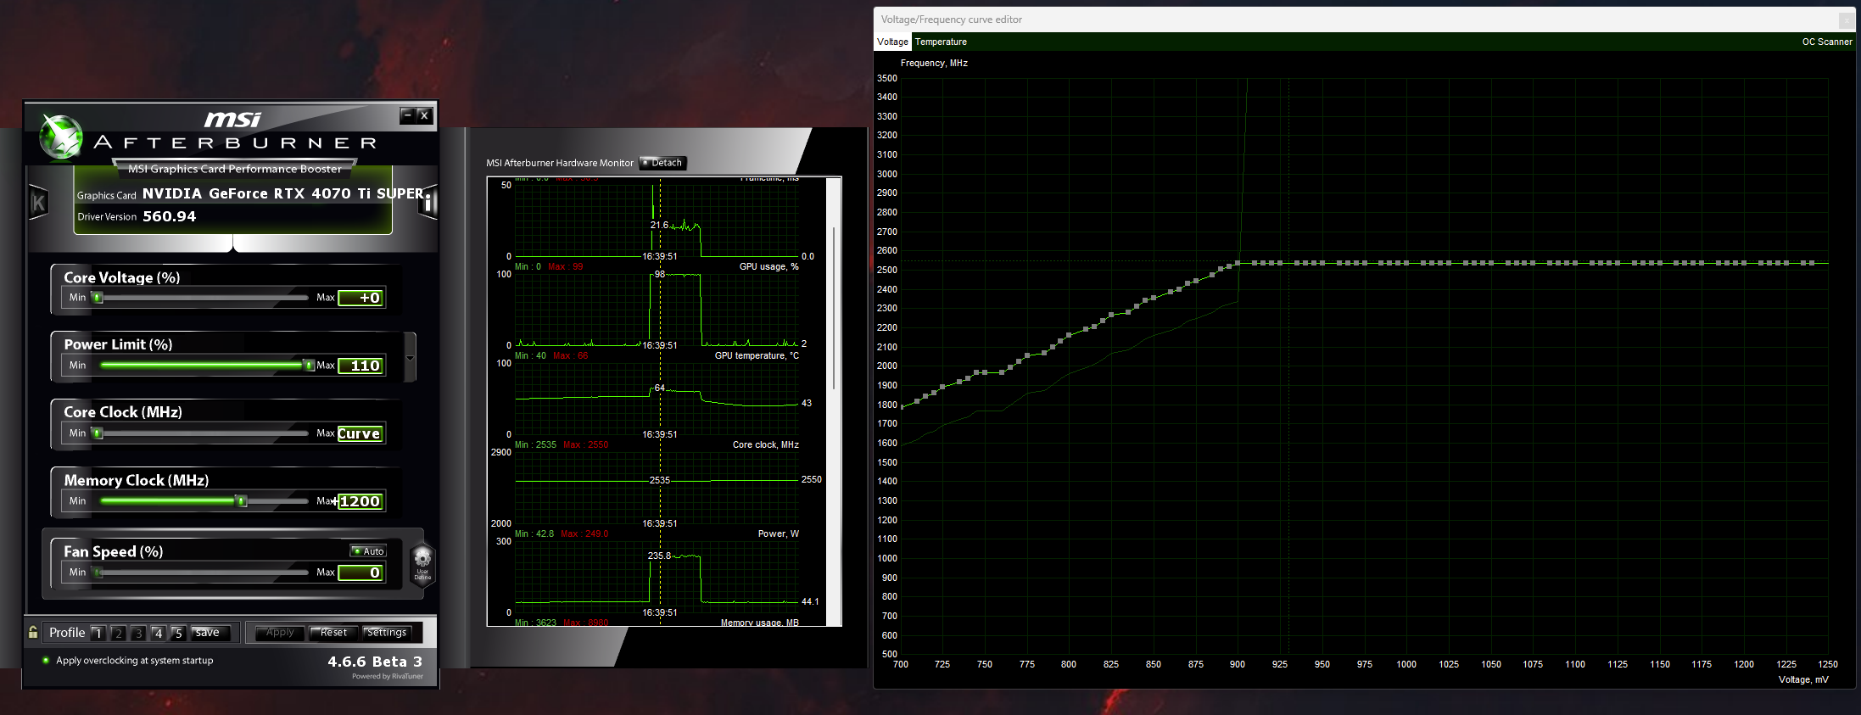The height and width of the screenshot is (715, 1861).
Task: Switch to the Temperature tab
Action: [x=941, y=42]
